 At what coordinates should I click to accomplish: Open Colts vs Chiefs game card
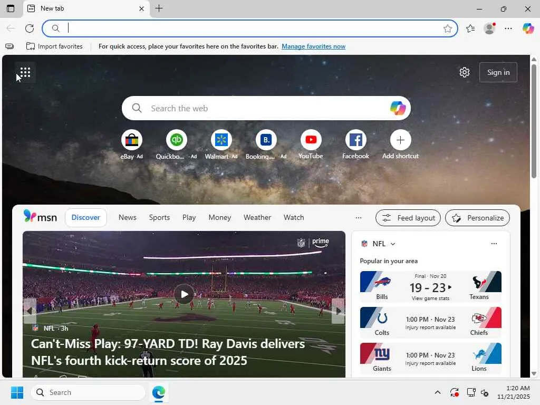coord(430,323)
